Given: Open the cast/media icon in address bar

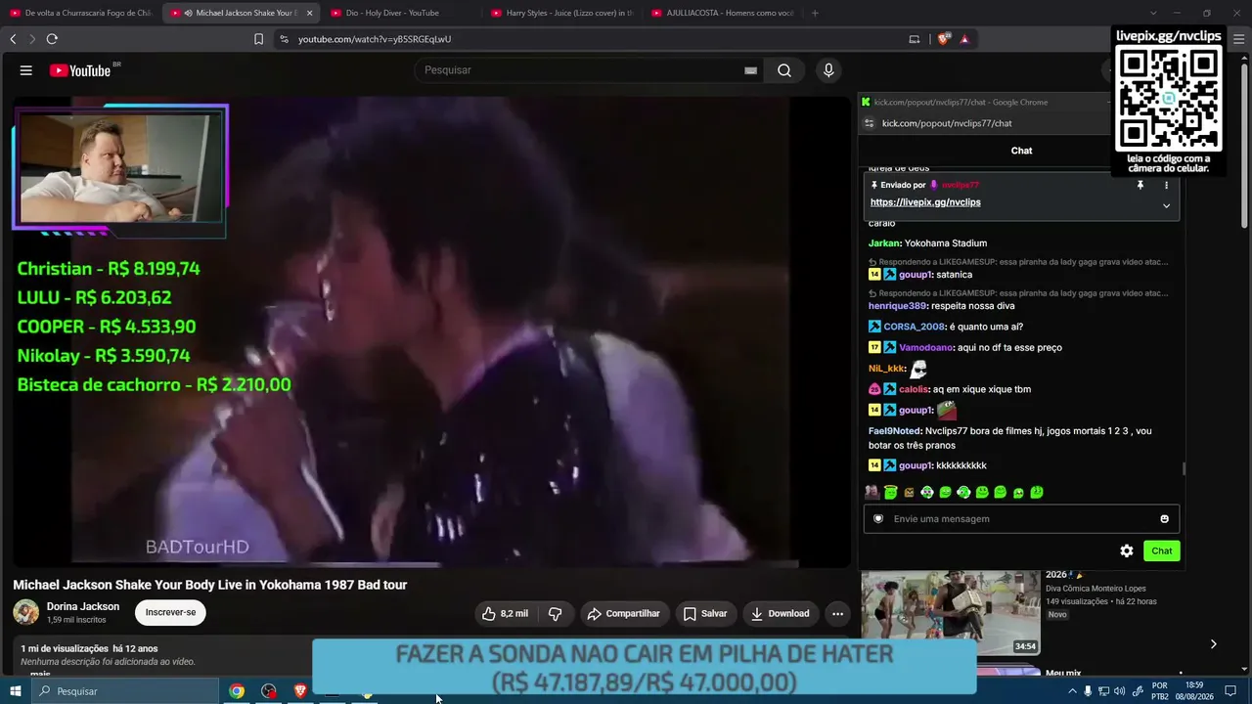Looking at the screenshot, I should [915, 39].
